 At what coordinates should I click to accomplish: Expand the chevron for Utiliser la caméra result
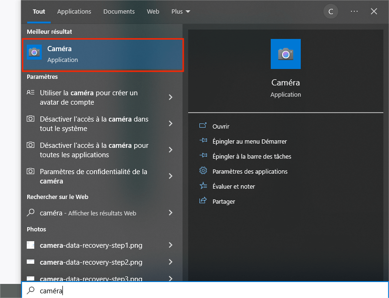pos(170,97)
